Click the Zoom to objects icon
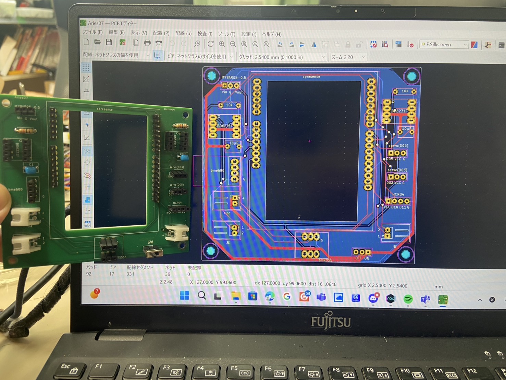The image size is (506, 380). click(x=255, y=44)
